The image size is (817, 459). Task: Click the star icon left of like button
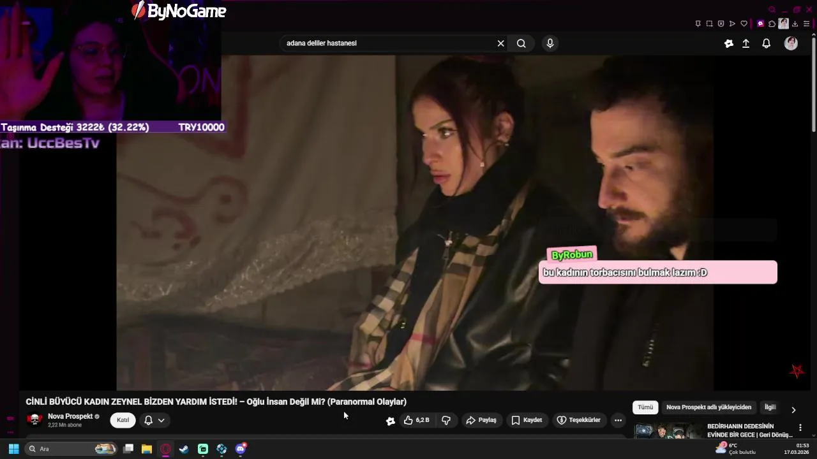tap(391, 421)
